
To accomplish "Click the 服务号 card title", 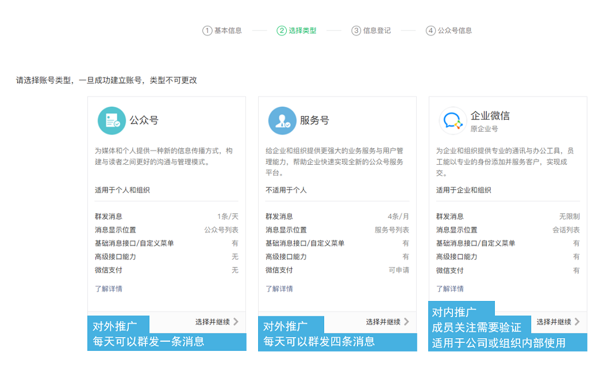I will pyautogui.click(x=314, y=120).
